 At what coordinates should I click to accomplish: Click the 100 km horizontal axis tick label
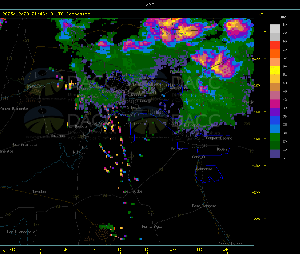pos(173,249)
